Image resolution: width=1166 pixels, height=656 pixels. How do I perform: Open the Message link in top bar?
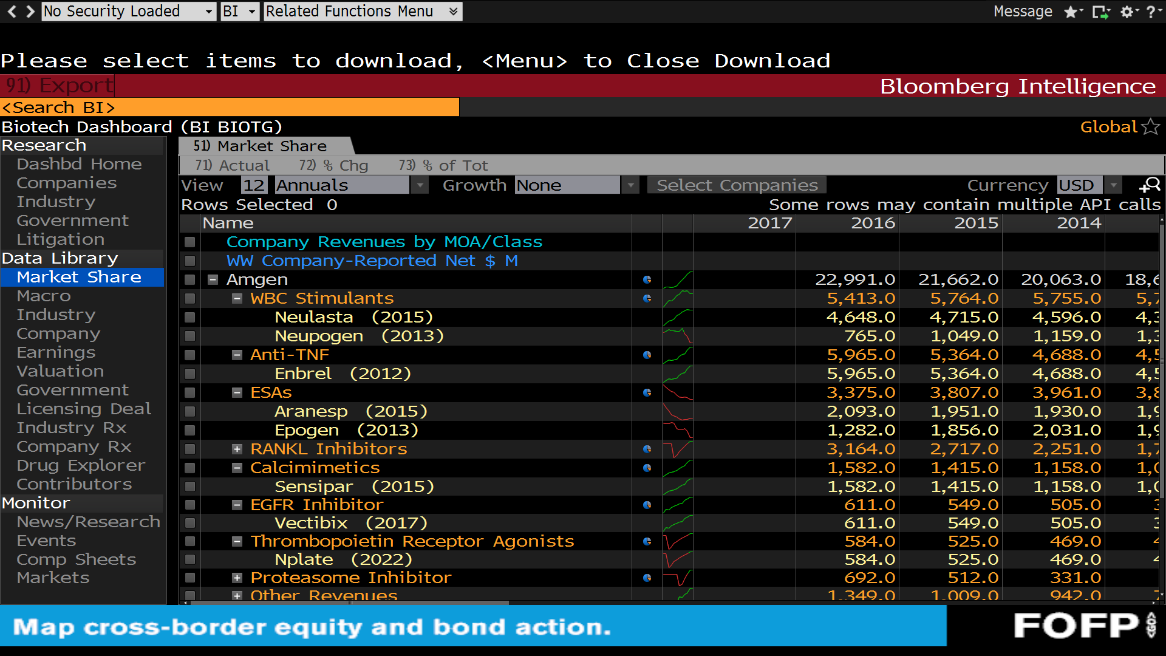[x=1023, y=11]
